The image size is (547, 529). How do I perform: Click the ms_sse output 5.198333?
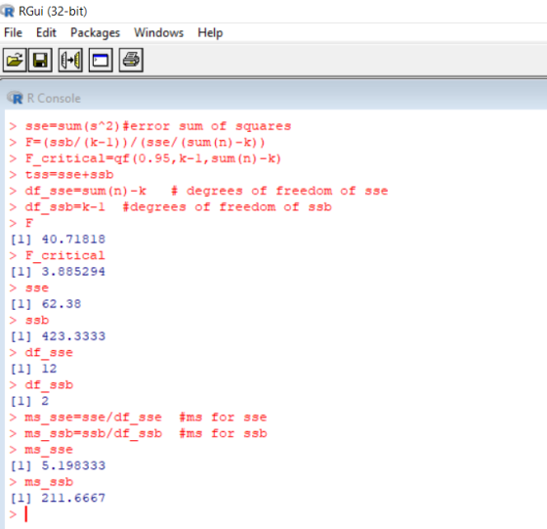point(73,465)
